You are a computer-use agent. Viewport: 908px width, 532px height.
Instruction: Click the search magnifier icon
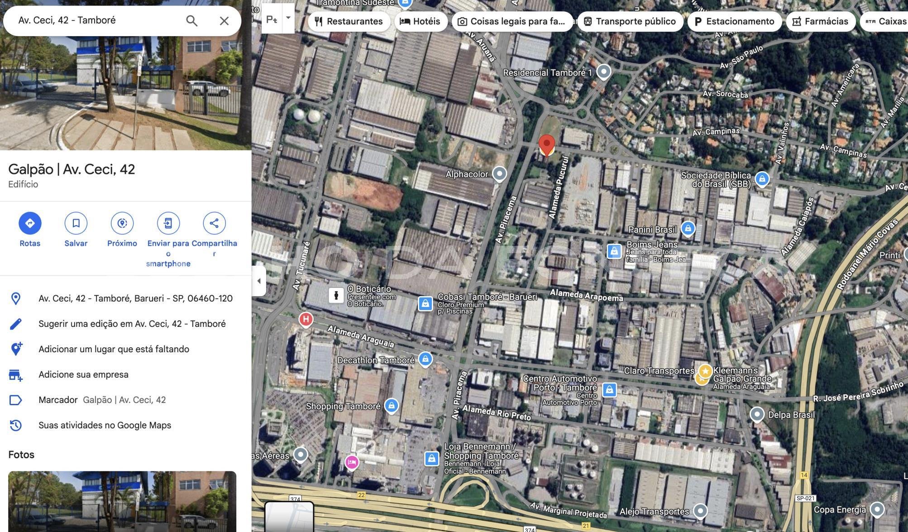coord(191,21)
